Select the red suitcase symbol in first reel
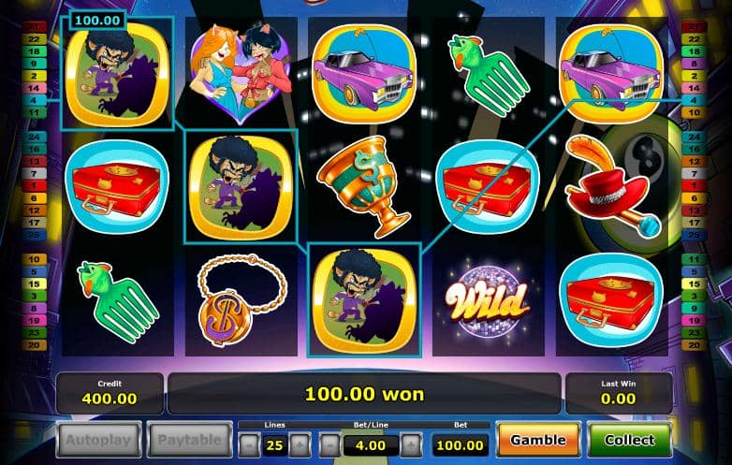The height and width of the screenshot is (465, 732). 117,186
